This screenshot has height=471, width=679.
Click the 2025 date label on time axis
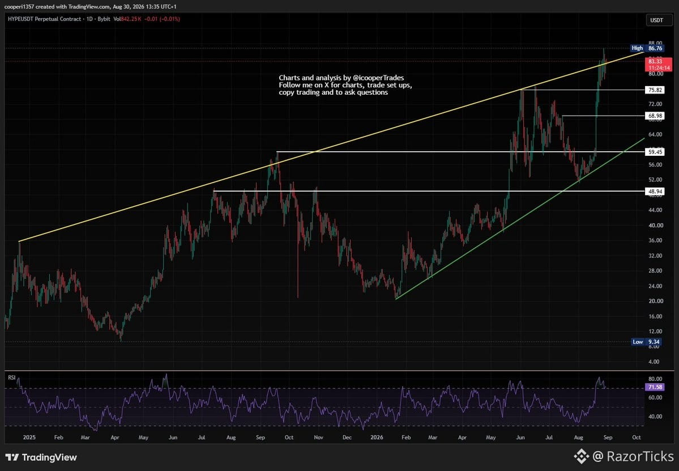[x=29, y=438]
